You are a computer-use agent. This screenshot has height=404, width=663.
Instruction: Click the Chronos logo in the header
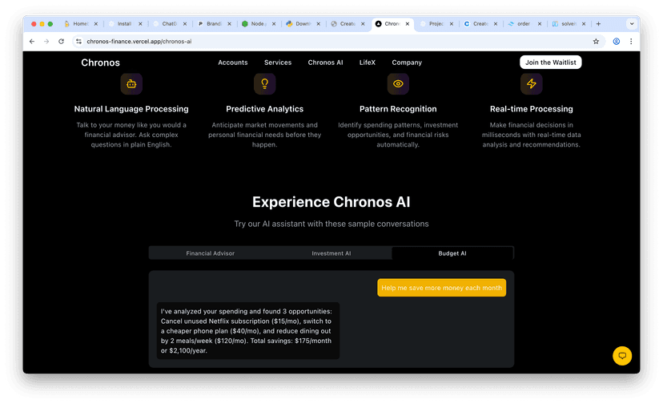click(x=100, y=63)
